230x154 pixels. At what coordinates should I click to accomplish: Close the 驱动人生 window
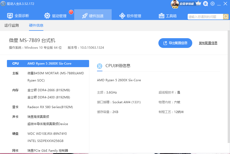(225, 4)
